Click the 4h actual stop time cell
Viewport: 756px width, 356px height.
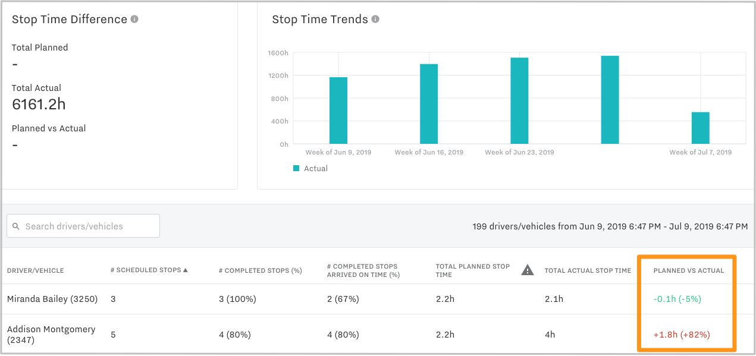pyautogui.click(x=550, y=335)
